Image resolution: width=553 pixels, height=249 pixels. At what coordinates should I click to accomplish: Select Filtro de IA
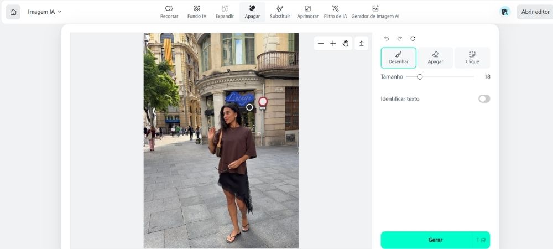336,12
